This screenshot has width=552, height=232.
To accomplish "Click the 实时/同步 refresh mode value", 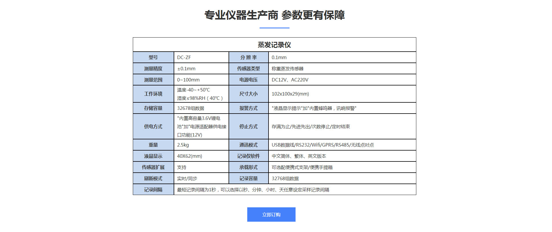I will click(x=187, y=178).
